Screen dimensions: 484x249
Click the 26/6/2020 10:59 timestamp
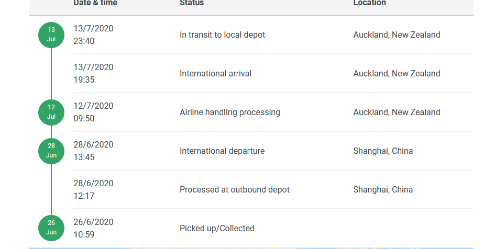coord(93,229)
